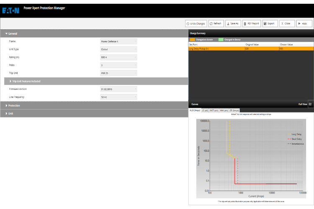Switch to the LS (xIn) curve tab

205,110
